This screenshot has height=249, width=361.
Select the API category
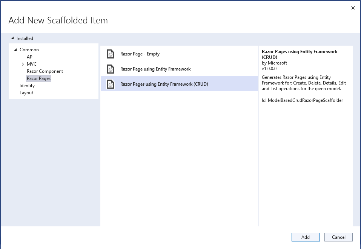pyautogui.click(x=30, y=57)
